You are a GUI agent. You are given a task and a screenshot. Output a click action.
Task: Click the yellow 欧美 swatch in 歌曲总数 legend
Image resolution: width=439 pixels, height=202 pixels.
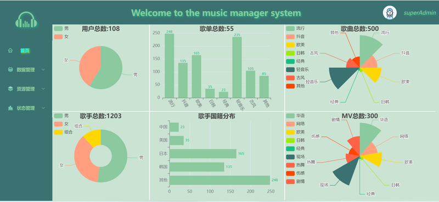tap(290, 45)
